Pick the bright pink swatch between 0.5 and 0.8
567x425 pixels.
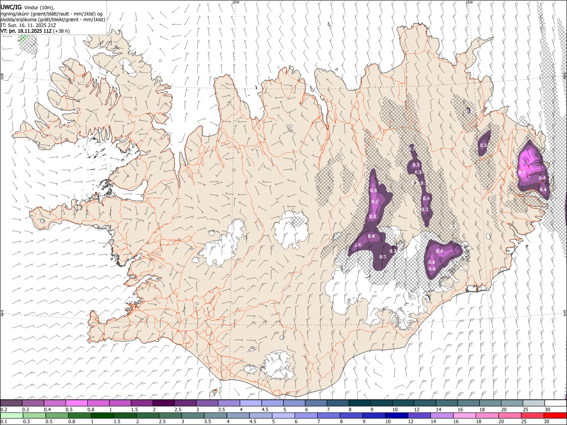click(x=76, y=403)
